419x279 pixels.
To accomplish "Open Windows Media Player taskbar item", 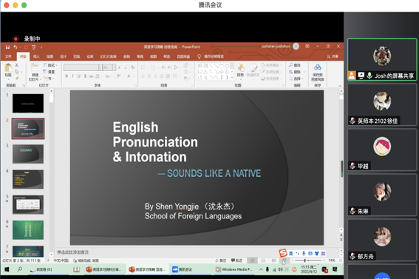I will 234,269.
